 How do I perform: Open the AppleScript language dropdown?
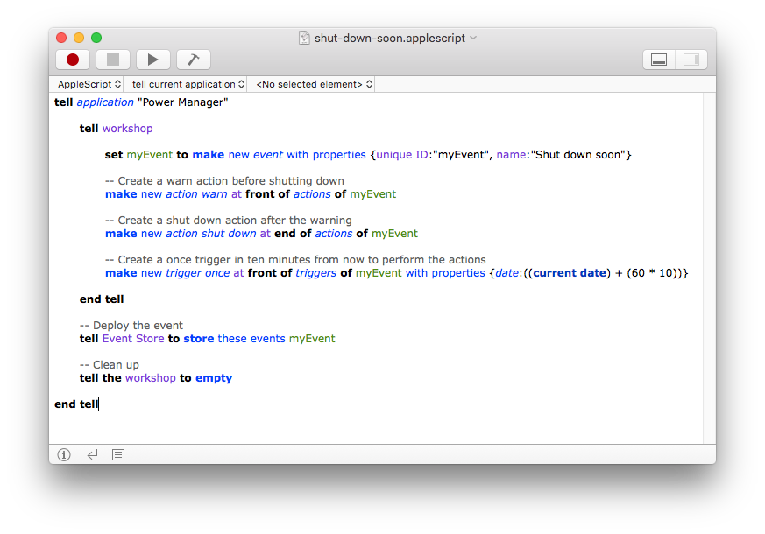pos(89,84)
